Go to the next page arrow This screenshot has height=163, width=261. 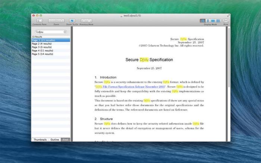pos(89,21)
